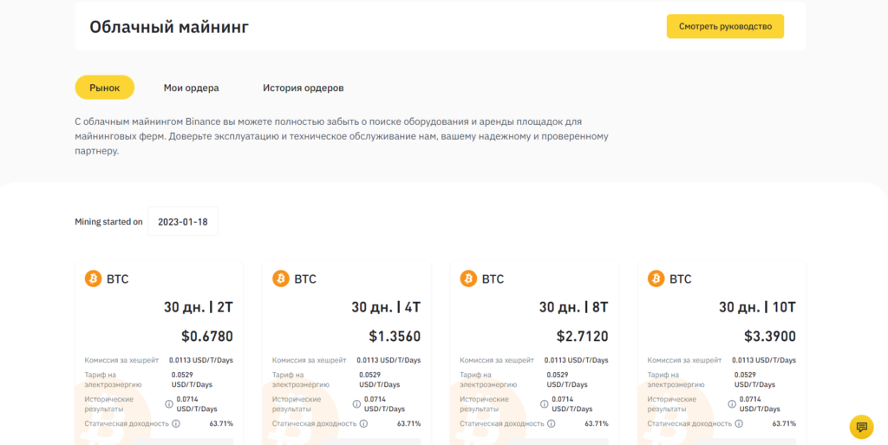The height and width of the screenshot is (445, 888).
Task: Open the История ордеров tab
Action: pos(304,88)
